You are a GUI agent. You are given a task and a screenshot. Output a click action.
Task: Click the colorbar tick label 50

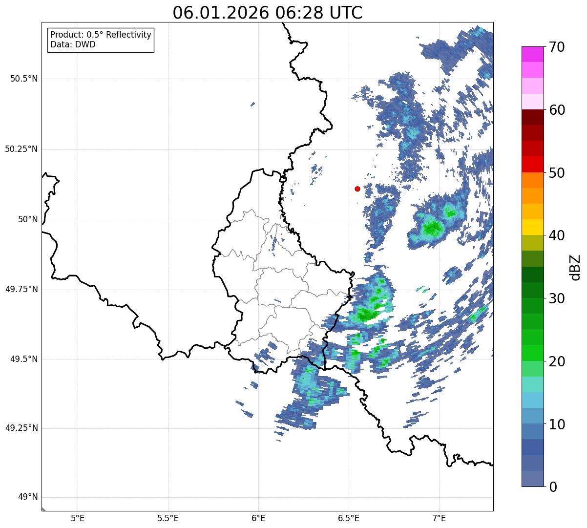coord(557,173)
